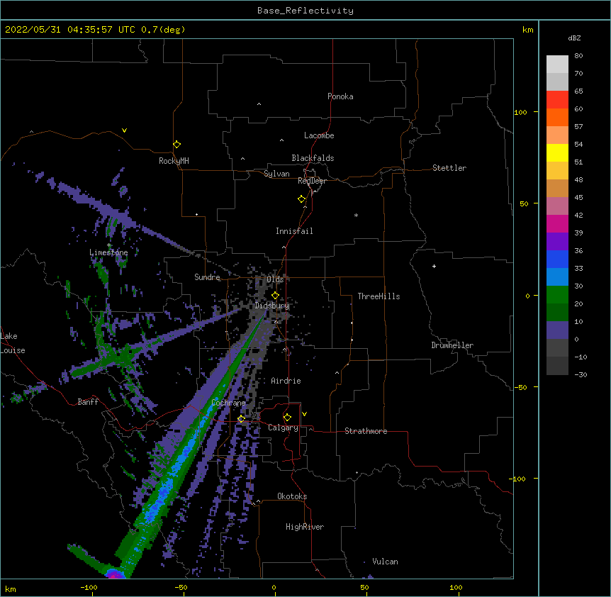Select the yellow V marker northeast of Calgary
This screenshot has width=611, height=597.
(x=304, y=414)
